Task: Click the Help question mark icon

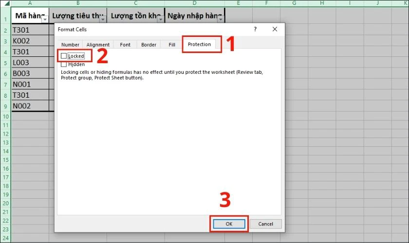Action: (255, 29)
